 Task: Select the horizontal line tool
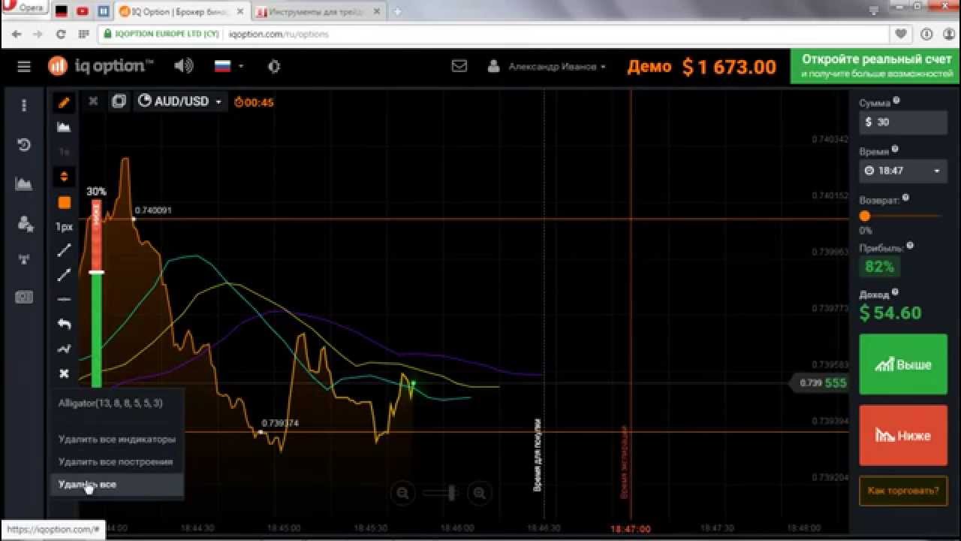click(65, 299)
